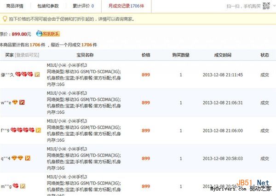This screenshot has width=276, height=196.
Task: Click the light bulb tip icon
Action: [x=5, y=19]
